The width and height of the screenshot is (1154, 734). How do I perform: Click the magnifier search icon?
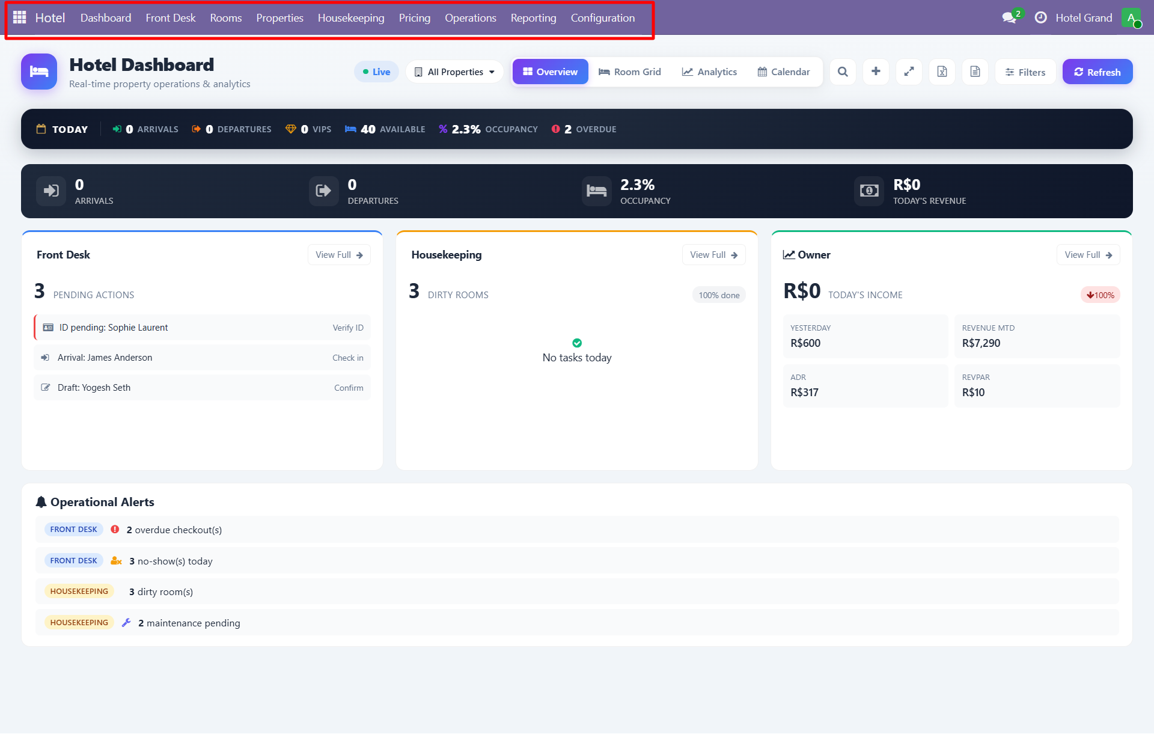coord(843,72)
